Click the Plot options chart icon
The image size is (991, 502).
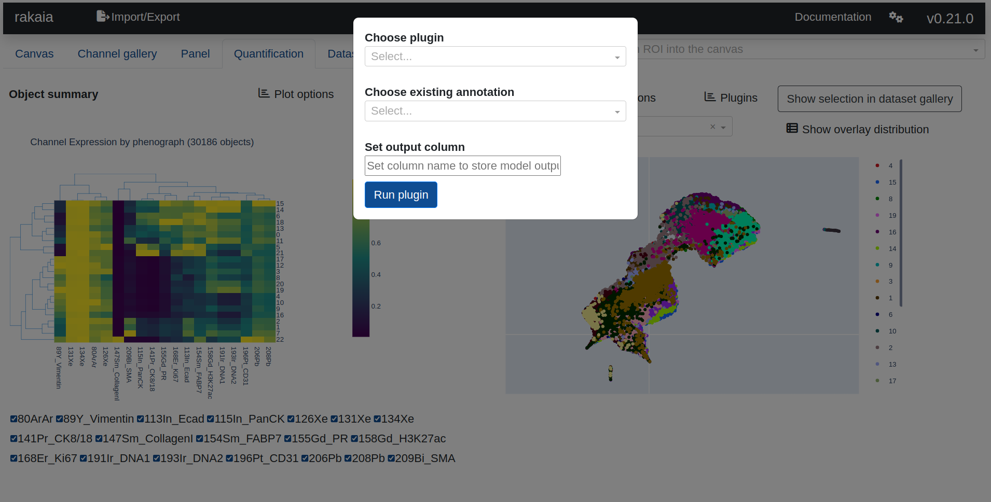pos(264,93)
